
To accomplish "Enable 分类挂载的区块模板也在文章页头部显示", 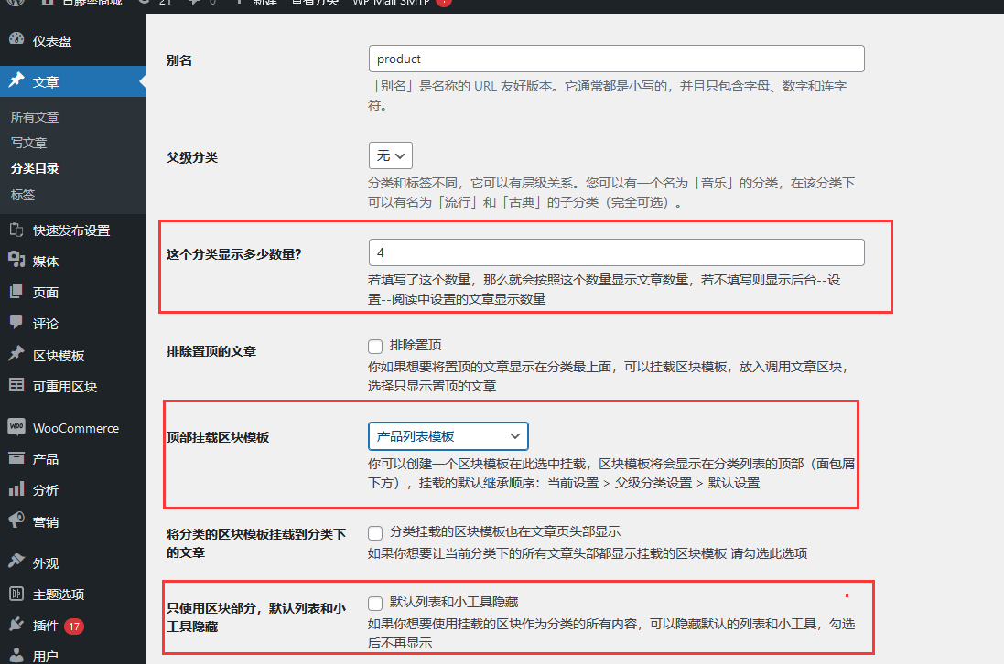I will pos(374,531).
